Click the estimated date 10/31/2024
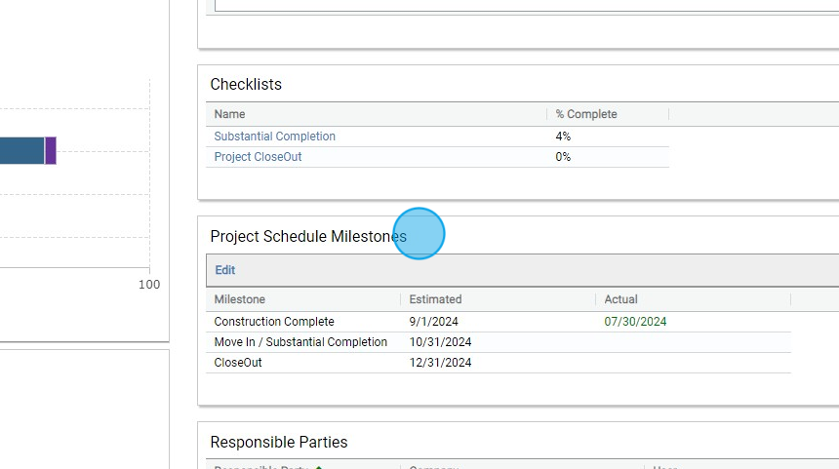Screen dimensions: 839x469 (x=440, y=342)
